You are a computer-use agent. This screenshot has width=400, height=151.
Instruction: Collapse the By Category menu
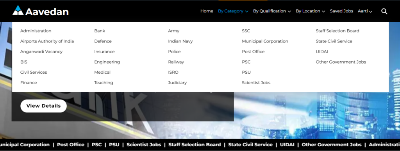coord(233,11)
